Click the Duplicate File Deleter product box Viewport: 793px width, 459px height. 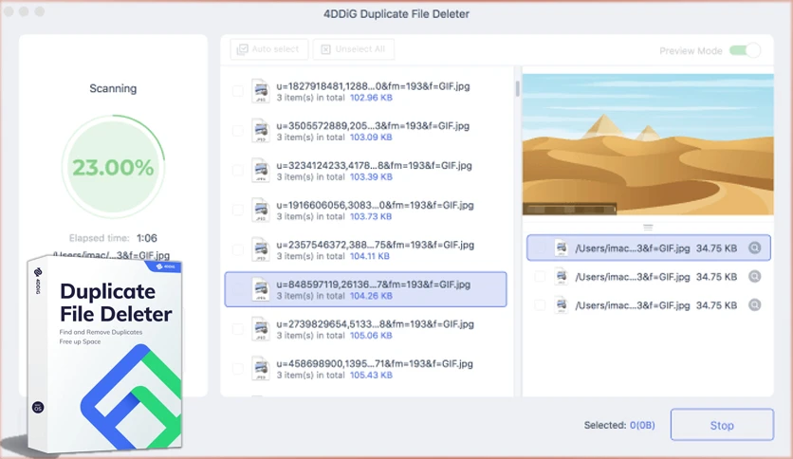(104, 355)
